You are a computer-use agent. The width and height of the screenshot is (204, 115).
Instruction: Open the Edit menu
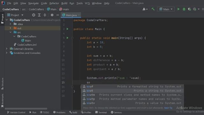[x=16, y=3]
